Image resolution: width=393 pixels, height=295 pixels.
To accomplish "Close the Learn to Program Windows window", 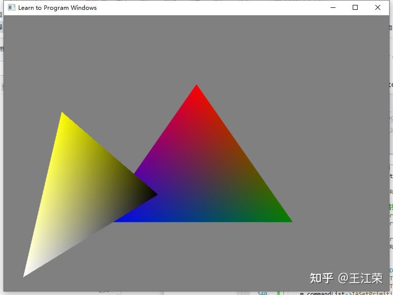I will [x=378, y=7].
